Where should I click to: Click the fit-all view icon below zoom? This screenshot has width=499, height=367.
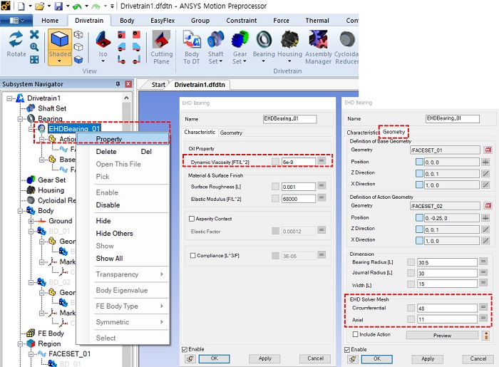(34, 59)
